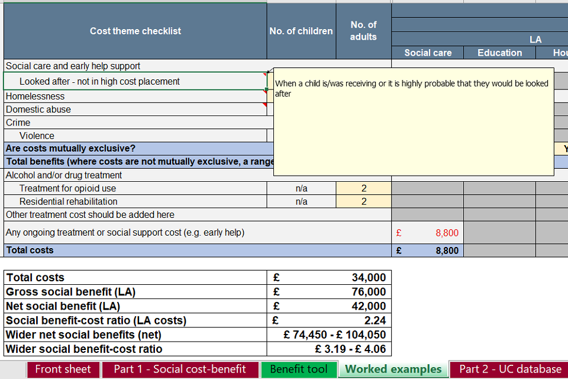568x379 pixels.
Task: Open the Front sheet tab
Action: 63,369
